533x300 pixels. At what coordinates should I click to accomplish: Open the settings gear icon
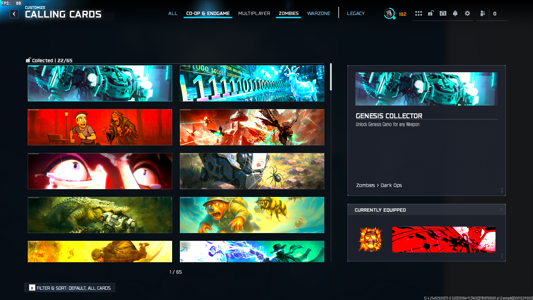click(x=467, y=13)
